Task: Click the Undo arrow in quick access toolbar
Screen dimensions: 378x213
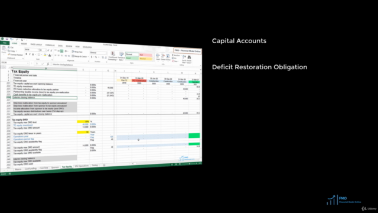Action: [x=11, y=39]
